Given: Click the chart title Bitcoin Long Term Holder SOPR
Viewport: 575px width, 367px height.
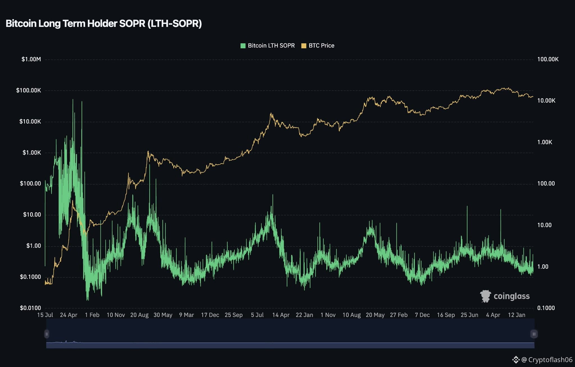Looking at the screenshot, I should click(104, 24).
